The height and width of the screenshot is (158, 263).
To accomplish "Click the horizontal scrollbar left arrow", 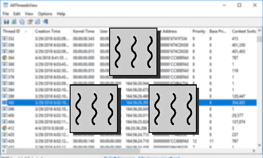I will click(x=4, y=151).
